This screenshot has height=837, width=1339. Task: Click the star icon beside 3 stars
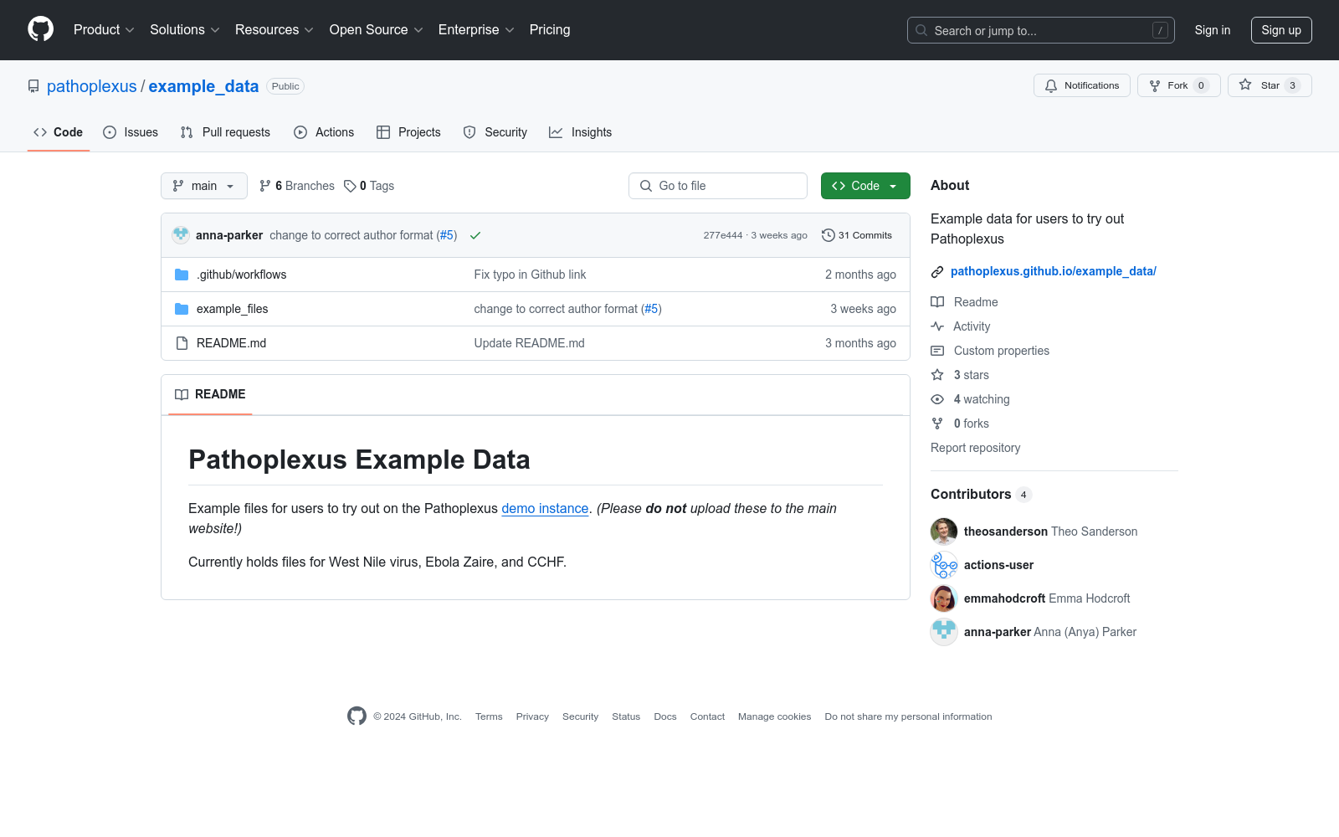point(937,375)
